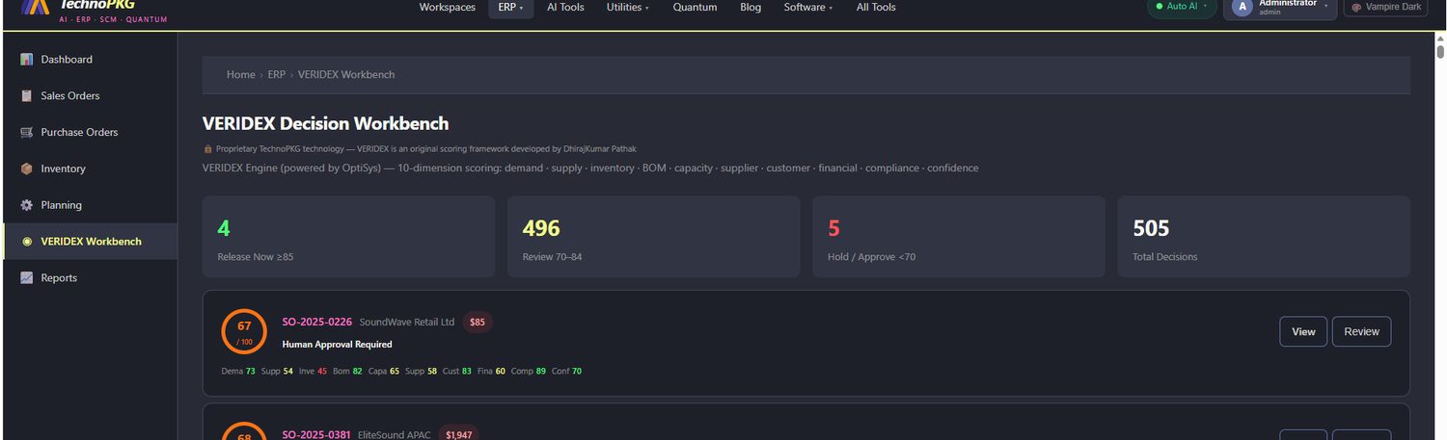Open the Administrator account dropdown
This screenshot has width=1447, height=440.
point(1279,8)
